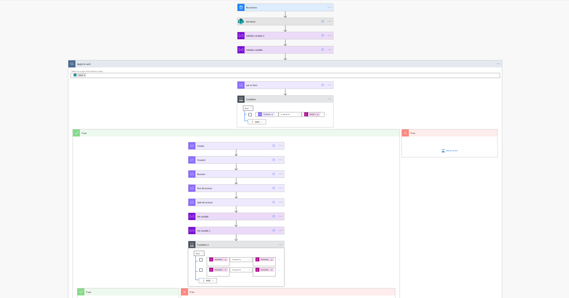Open the Add dropdown in Condition 2
This screenshot has height=298, width=569.
tap(208, 281)
